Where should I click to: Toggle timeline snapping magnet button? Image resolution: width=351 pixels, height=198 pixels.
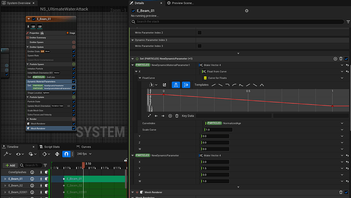click(66, 154)
